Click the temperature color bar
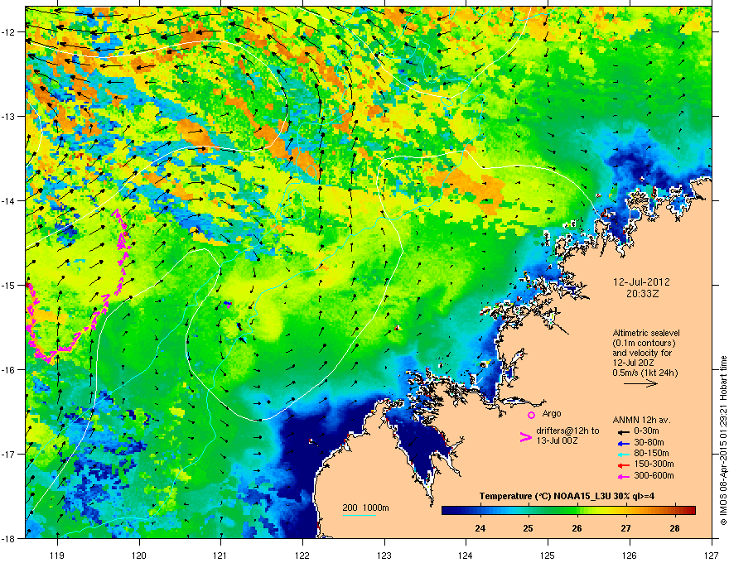 pos(568,510)
